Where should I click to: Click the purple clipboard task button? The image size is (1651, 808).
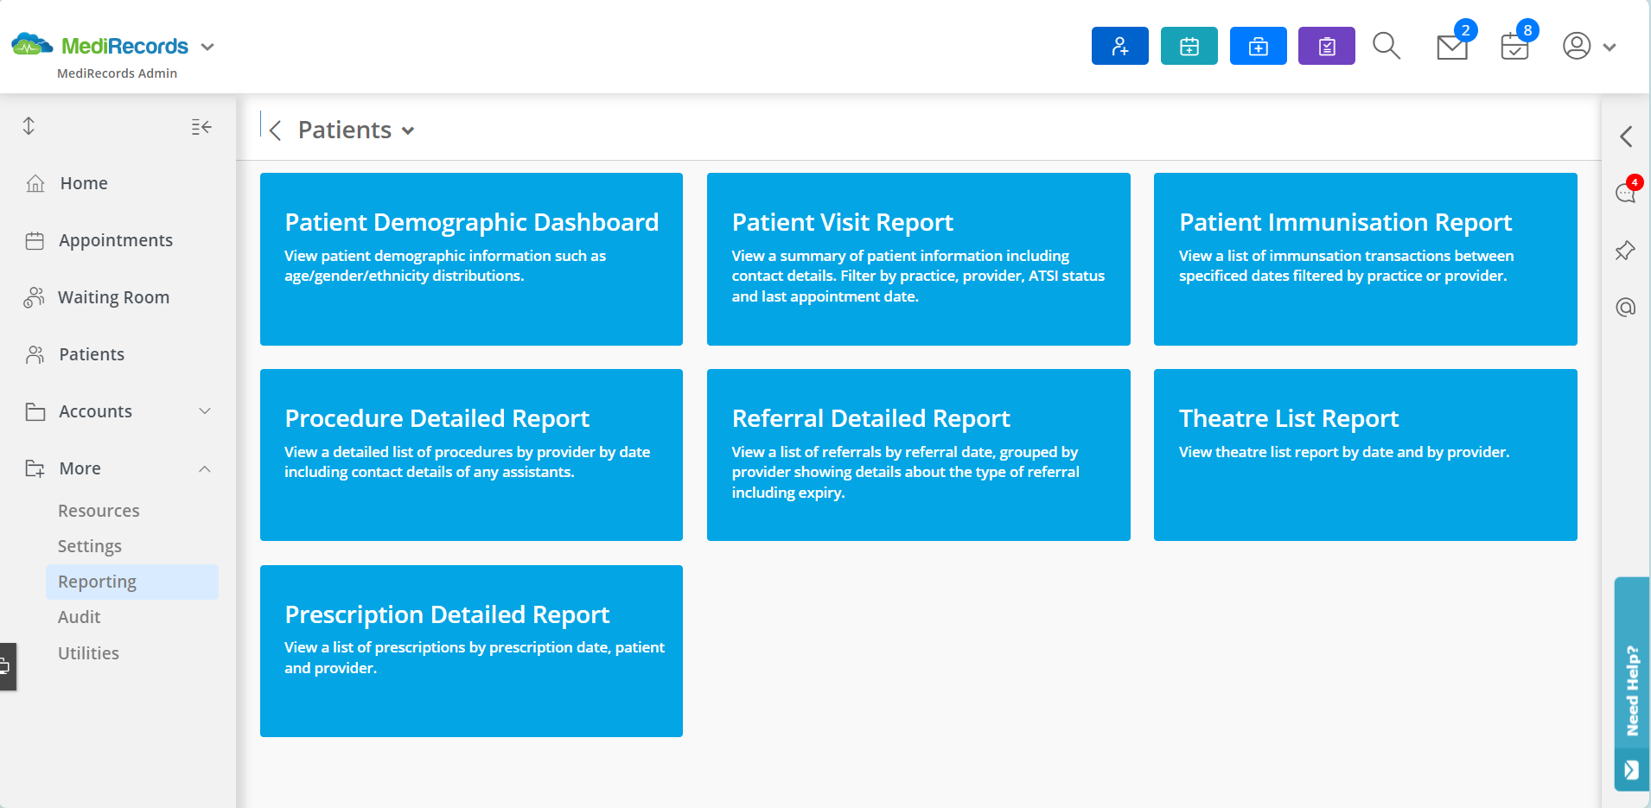click(1326, 46)
